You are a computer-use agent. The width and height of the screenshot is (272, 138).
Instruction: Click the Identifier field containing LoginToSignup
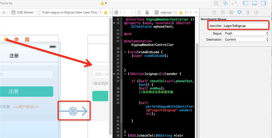pyautogui.click(x=245, y=26)
